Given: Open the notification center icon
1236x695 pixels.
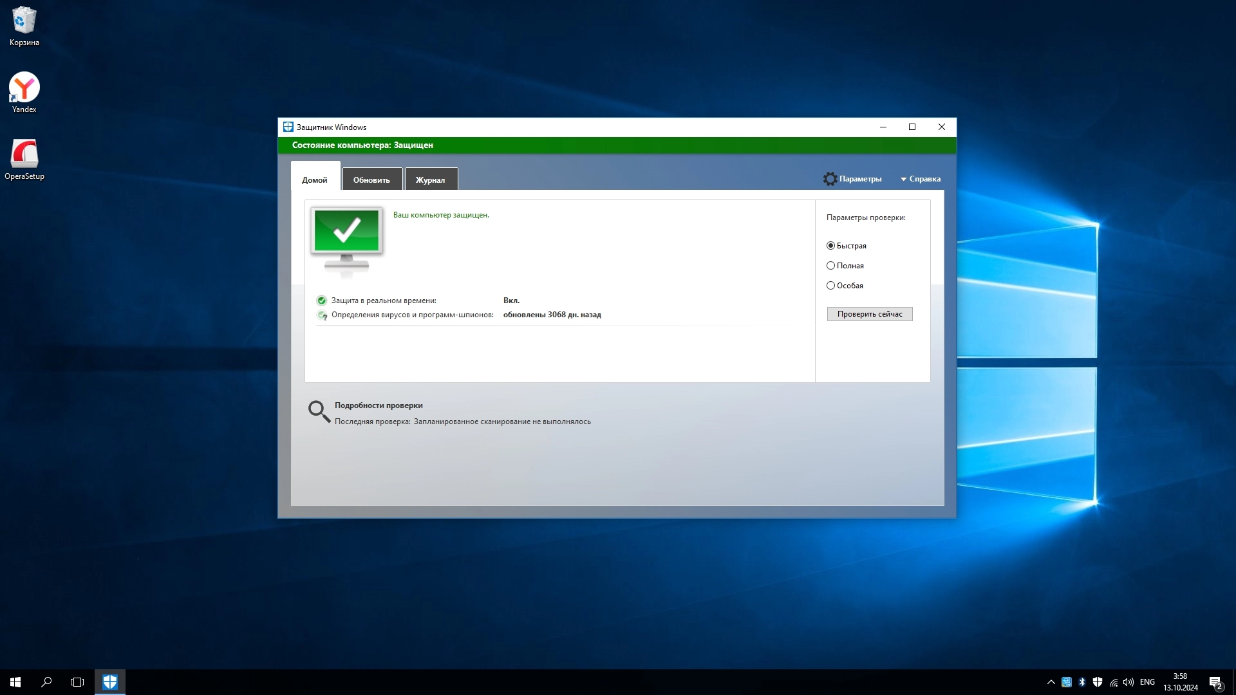Looking at the screenshot, I should pos(1215,682).
